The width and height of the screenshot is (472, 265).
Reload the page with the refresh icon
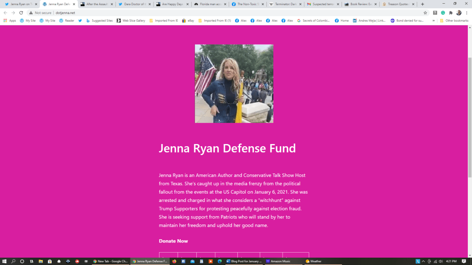click(x=21, y=13)
